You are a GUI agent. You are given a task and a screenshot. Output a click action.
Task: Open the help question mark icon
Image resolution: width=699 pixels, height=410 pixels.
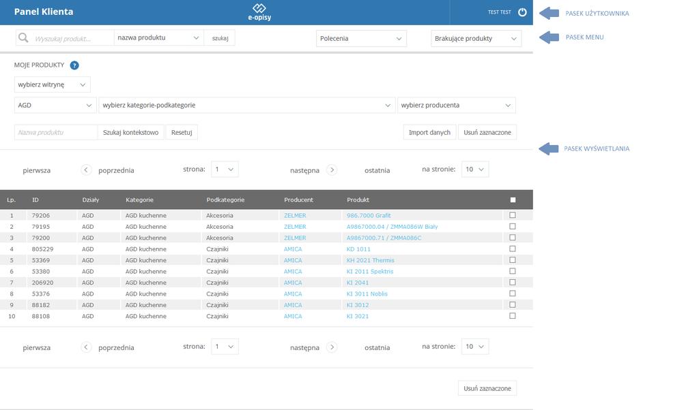click(x=74, y=65)
